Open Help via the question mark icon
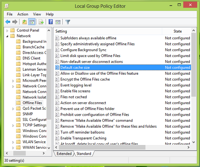This screenshot has width=200, height=167. (51, 22)
